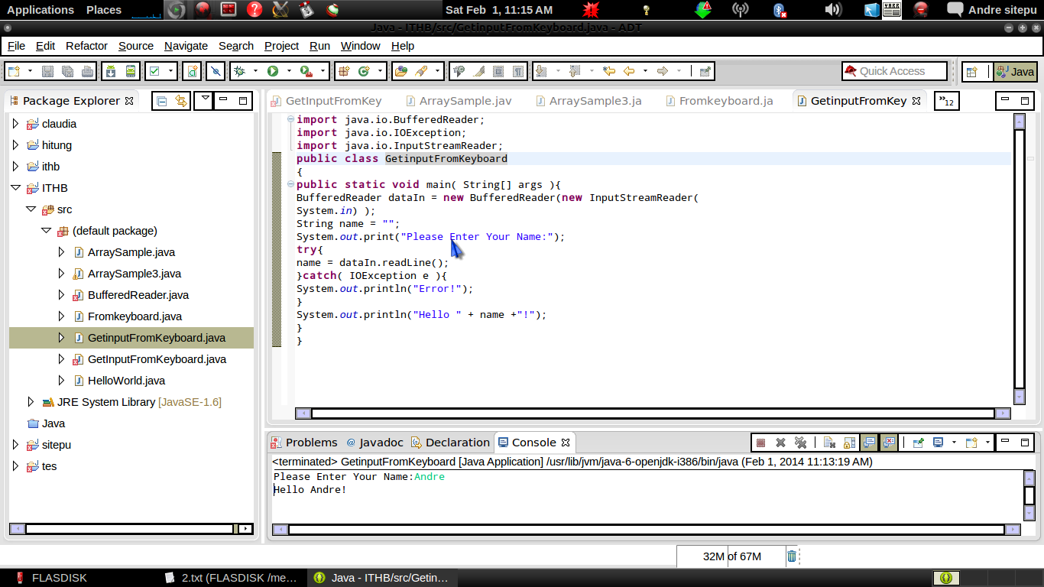Click inside the Quick Access field
The image size is (1044, 587).
894,70
